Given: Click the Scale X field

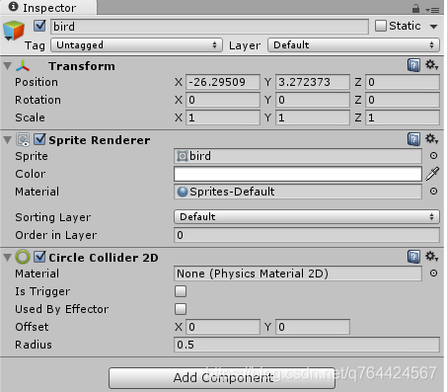Looking at the screenshot, I should pyautogui.click(x=223, y=118).
